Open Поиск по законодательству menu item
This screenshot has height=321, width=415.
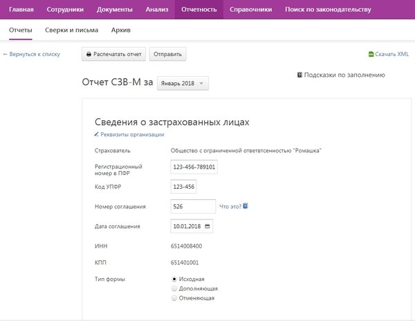point(328,10)
